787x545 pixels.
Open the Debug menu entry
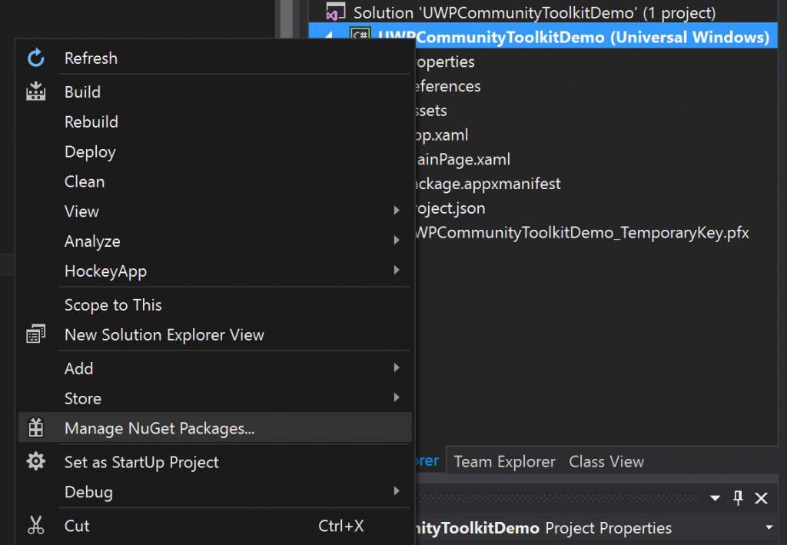(215, 492)
